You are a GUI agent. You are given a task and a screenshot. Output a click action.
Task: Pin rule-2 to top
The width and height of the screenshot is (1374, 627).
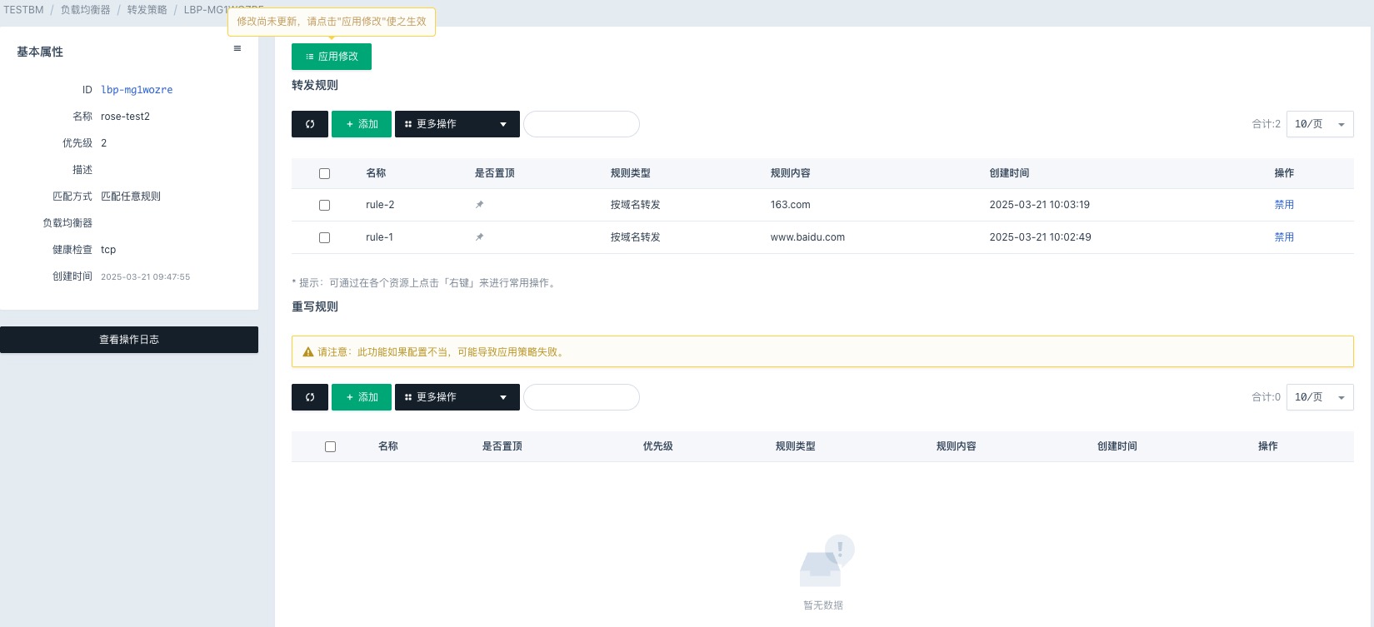[479, 205]
